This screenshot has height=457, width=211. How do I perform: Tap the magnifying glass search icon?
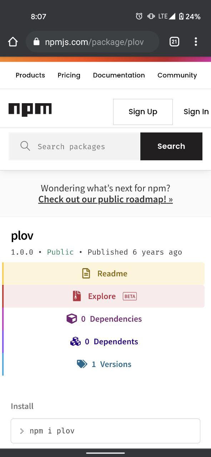tap(25, 146)
